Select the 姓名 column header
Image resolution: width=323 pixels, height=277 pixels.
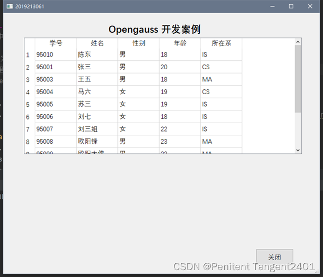click(x=97, y=43)
